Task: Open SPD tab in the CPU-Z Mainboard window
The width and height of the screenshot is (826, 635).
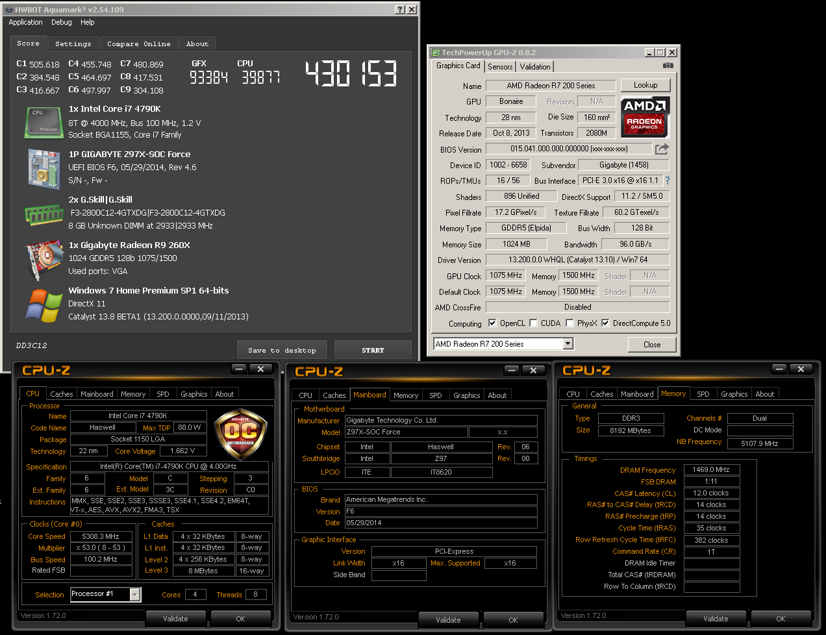Action: [x=436, y=395]
